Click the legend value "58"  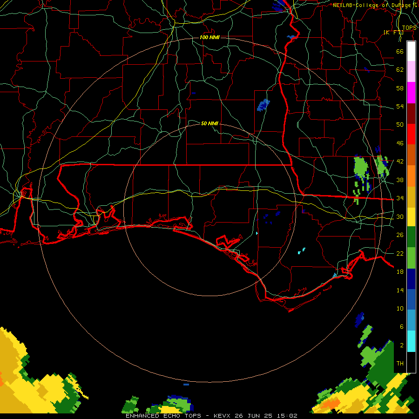[x=400, y=88]
